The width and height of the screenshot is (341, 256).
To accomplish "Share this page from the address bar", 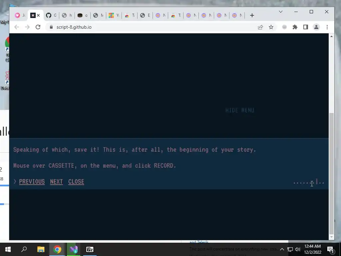I will coord(260,27).
